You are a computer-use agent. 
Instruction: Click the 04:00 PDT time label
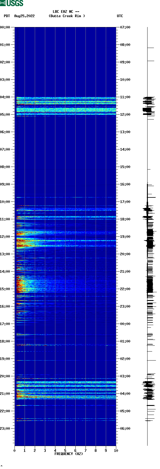[5, 97]
